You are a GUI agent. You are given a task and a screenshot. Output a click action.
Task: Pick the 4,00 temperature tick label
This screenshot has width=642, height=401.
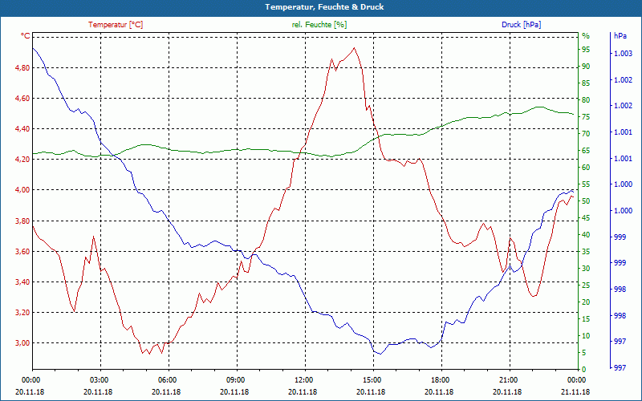pyautogui.click(x=22, y=190)
